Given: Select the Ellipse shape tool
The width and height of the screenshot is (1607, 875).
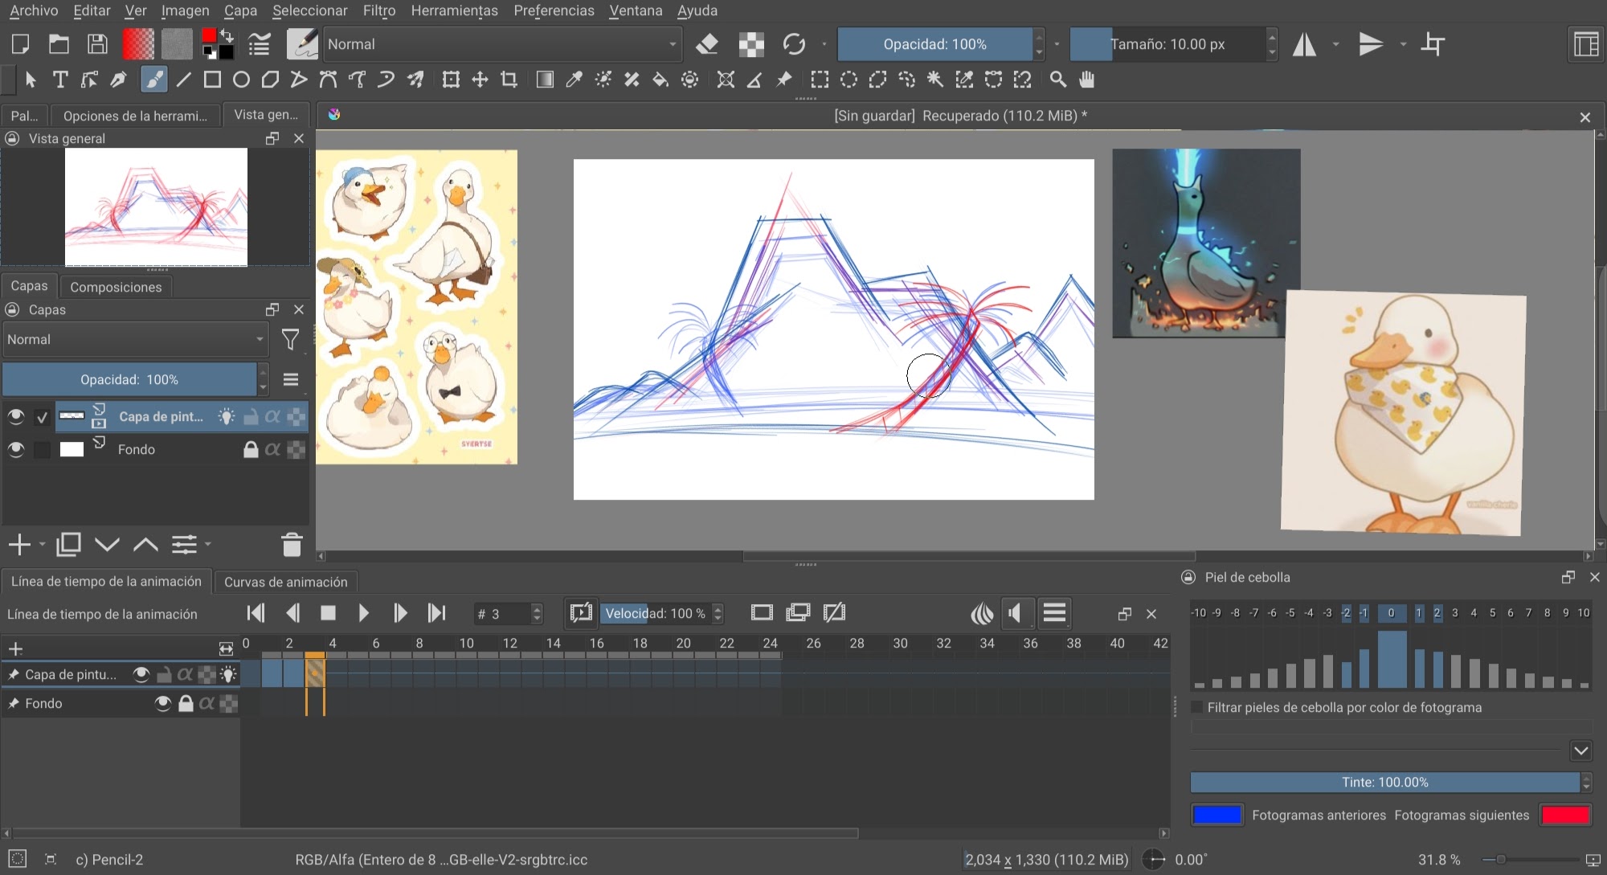Looking at the screenshot, I should click(x=241, y=80).
